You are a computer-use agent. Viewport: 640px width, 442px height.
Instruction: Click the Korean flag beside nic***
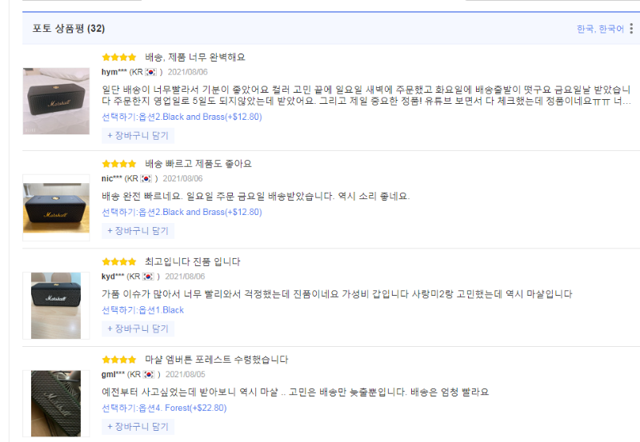146,178
